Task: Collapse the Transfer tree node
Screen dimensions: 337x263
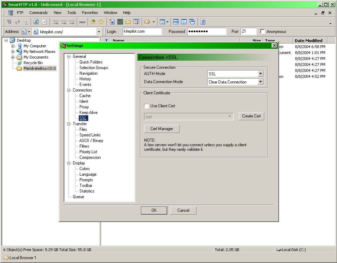Action: [69, 124]
